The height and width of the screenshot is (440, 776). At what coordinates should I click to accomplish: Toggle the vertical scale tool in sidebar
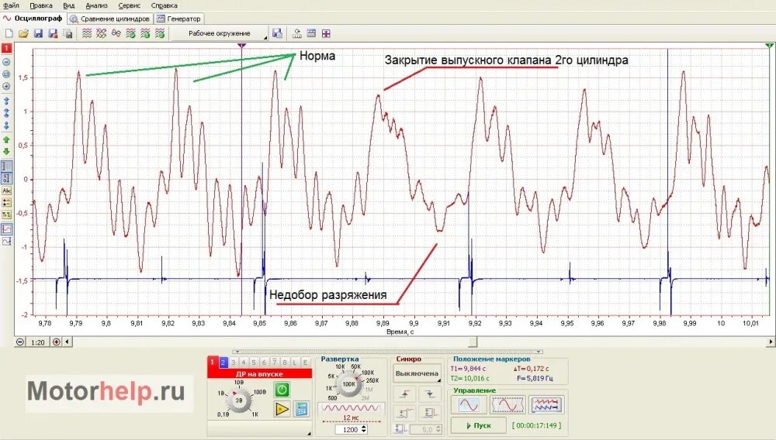[x=6, y=178]
